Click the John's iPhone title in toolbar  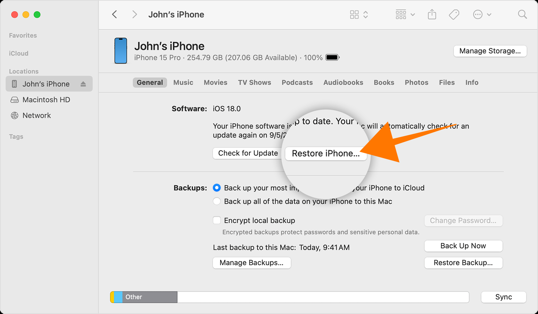176,14
